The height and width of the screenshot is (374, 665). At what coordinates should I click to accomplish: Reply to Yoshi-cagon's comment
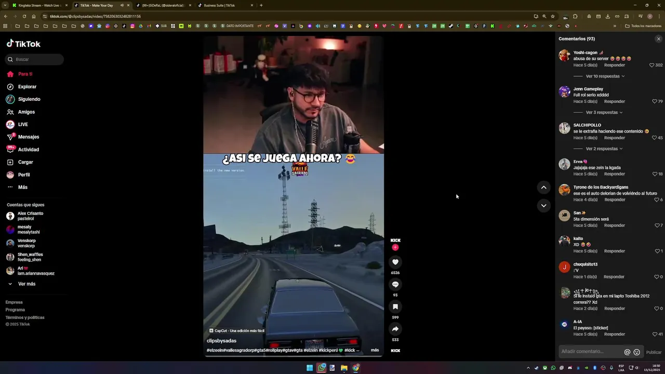615,65
